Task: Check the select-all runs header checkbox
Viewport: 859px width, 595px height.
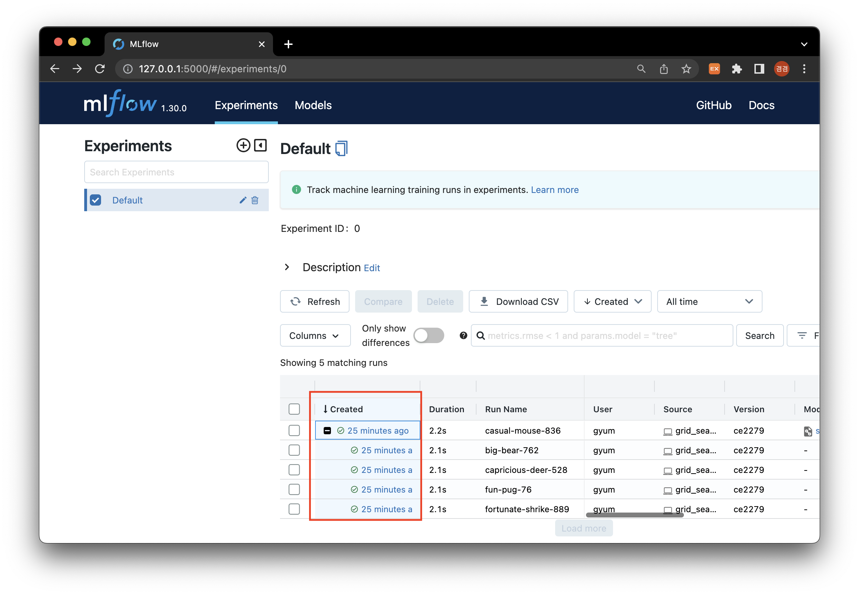Action: tap(294, 409)
